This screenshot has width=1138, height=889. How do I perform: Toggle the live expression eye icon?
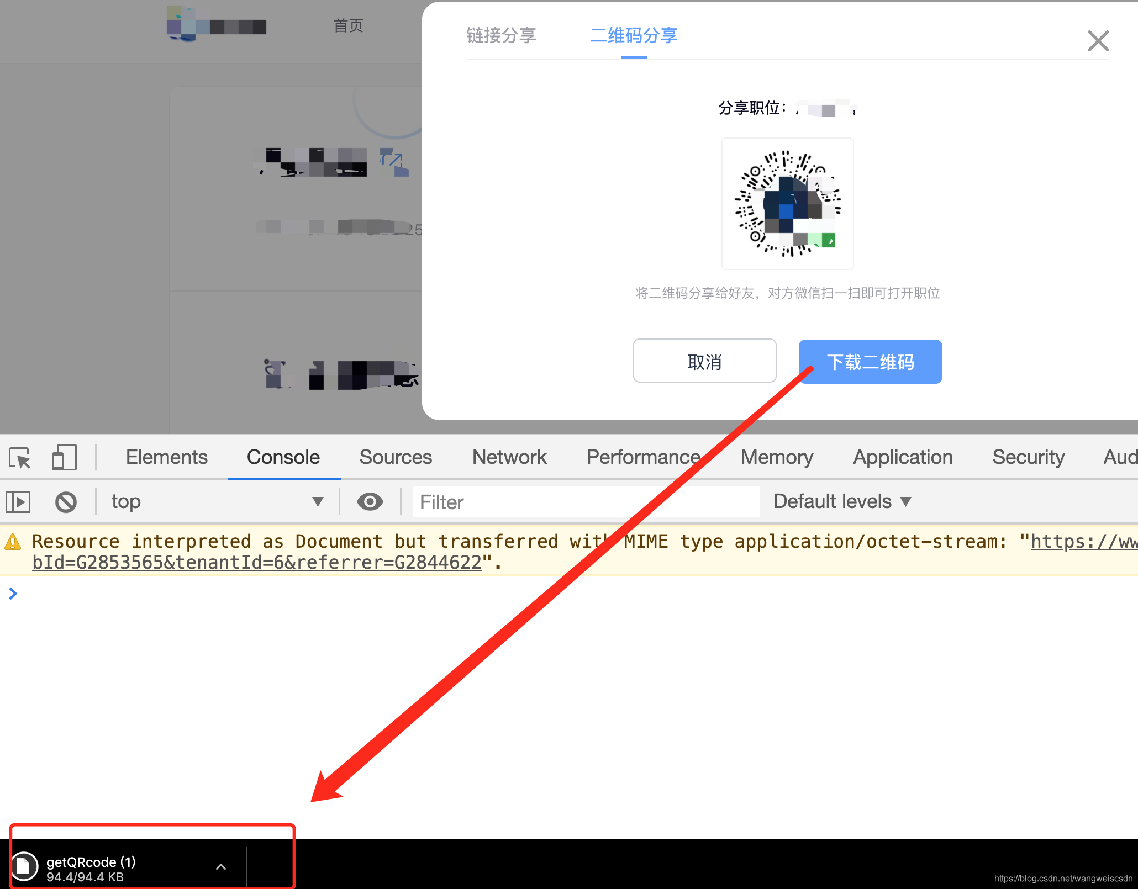(x=370, y=502)
